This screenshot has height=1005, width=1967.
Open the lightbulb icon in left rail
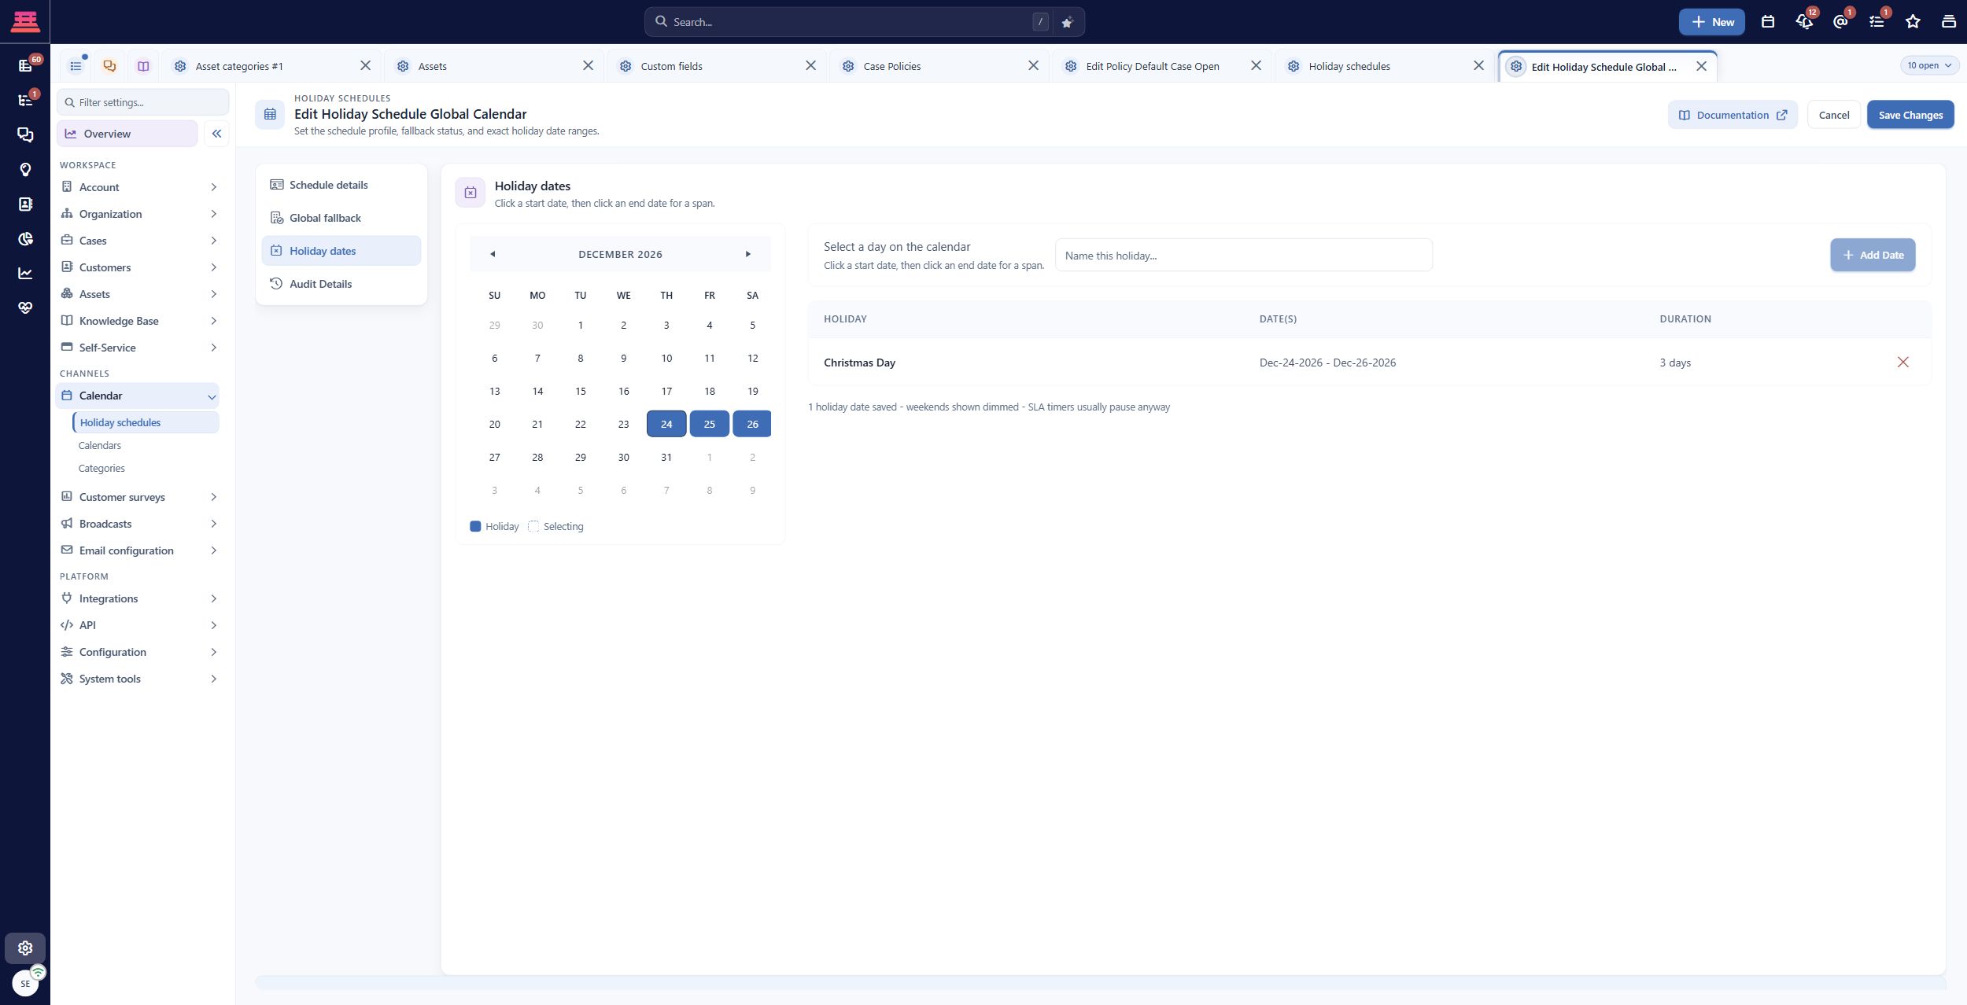click(x=25, y=169)
